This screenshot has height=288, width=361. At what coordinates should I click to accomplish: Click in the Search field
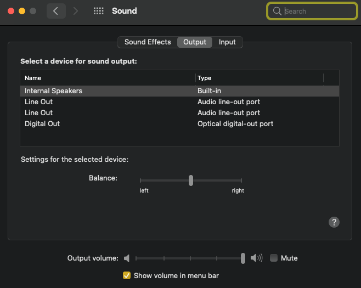pos(317,11)
